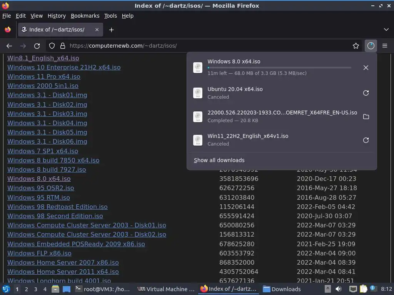Click the date 2016-Aug-28 05:27

326,198
